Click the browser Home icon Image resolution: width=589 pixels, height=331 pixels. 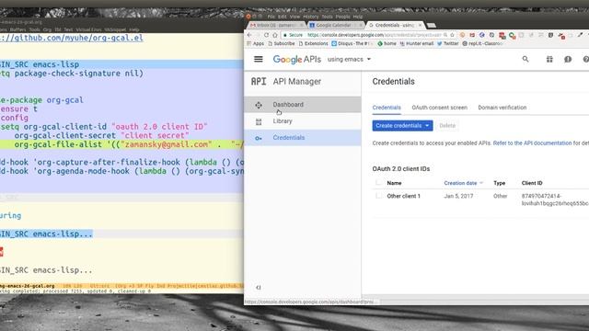click(275, 35)
